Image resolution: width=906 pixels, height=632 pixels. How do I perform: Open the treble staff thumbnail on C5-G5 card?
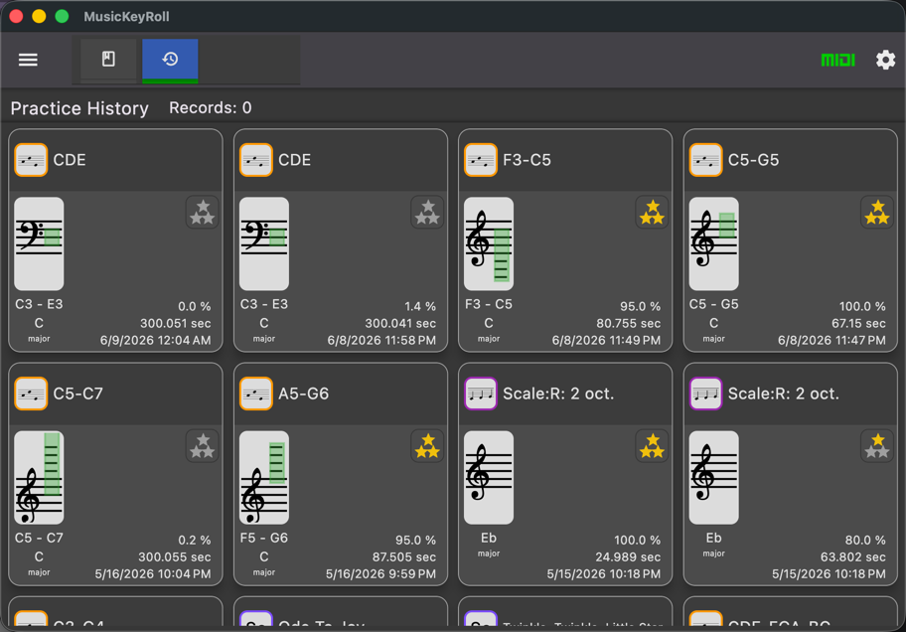click(x=713, y=243)
